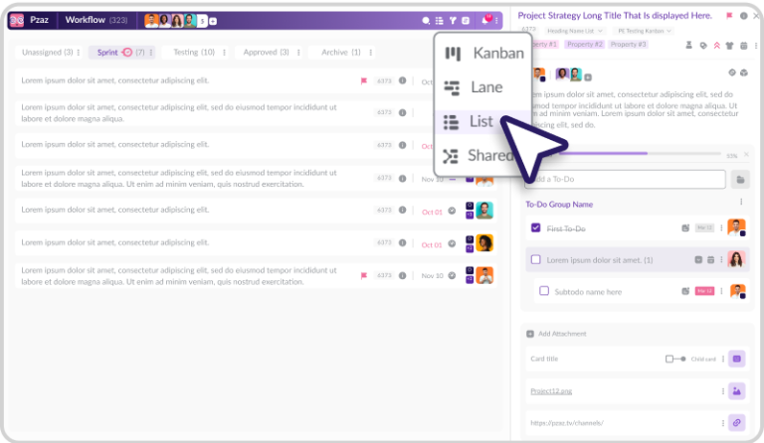
Task: Click the pink flag on the card title
Action: 729,16
